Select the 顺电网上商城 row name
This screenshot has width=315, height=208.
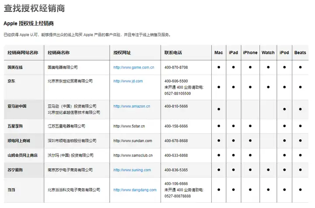tap(19, 141)
